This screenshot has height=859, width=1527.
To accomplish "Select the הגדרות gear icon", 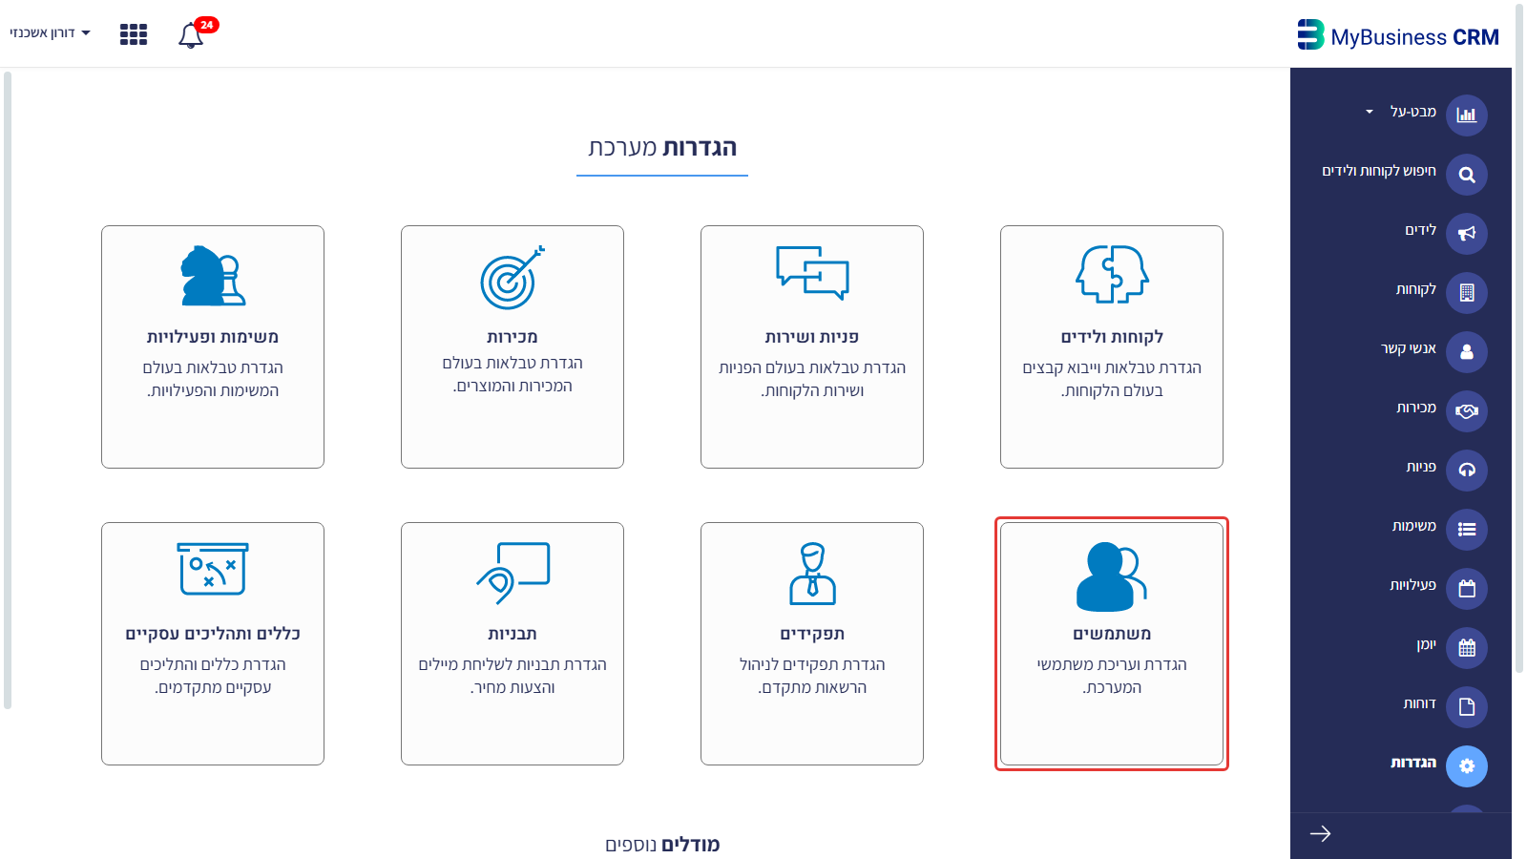I will point(1467,766).
